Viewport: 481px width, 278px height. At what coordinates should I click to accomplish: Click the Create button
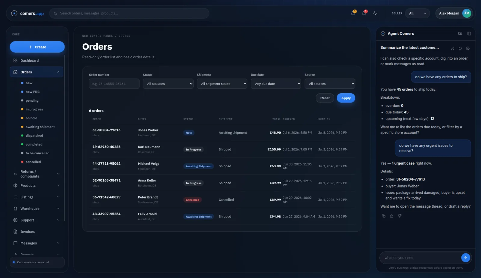[37, 47]
